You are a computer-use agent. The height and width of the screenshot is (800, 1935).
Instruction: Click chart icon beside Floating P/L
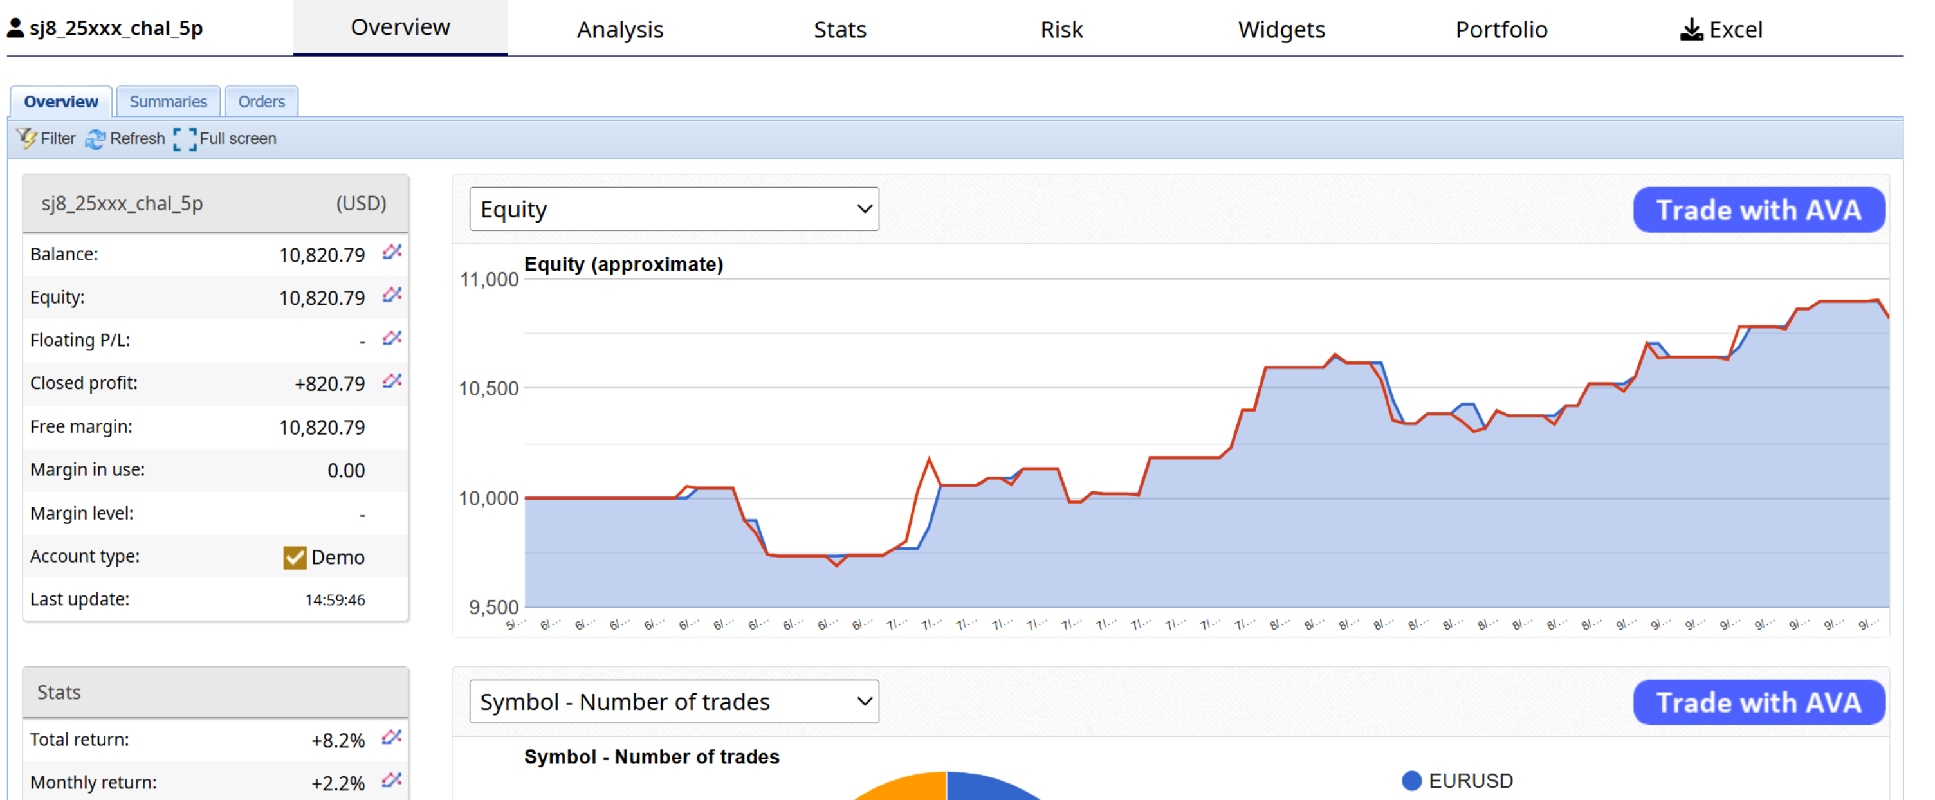[391, 338]
